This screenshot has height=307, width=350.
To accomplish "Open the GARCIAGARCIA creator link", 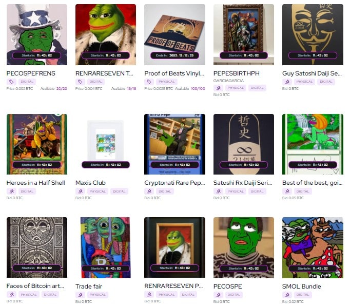I will click(228, 81).
